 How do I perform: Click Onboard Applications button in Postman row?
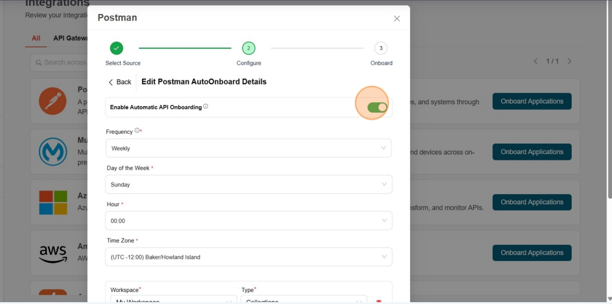pos(532,101)
